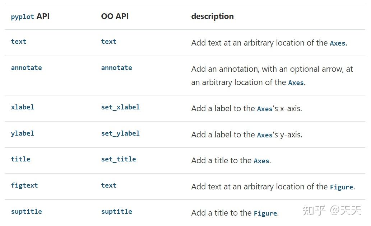Open the "title" pyplot function link
The image size is (371, 226).
(20, 159)
